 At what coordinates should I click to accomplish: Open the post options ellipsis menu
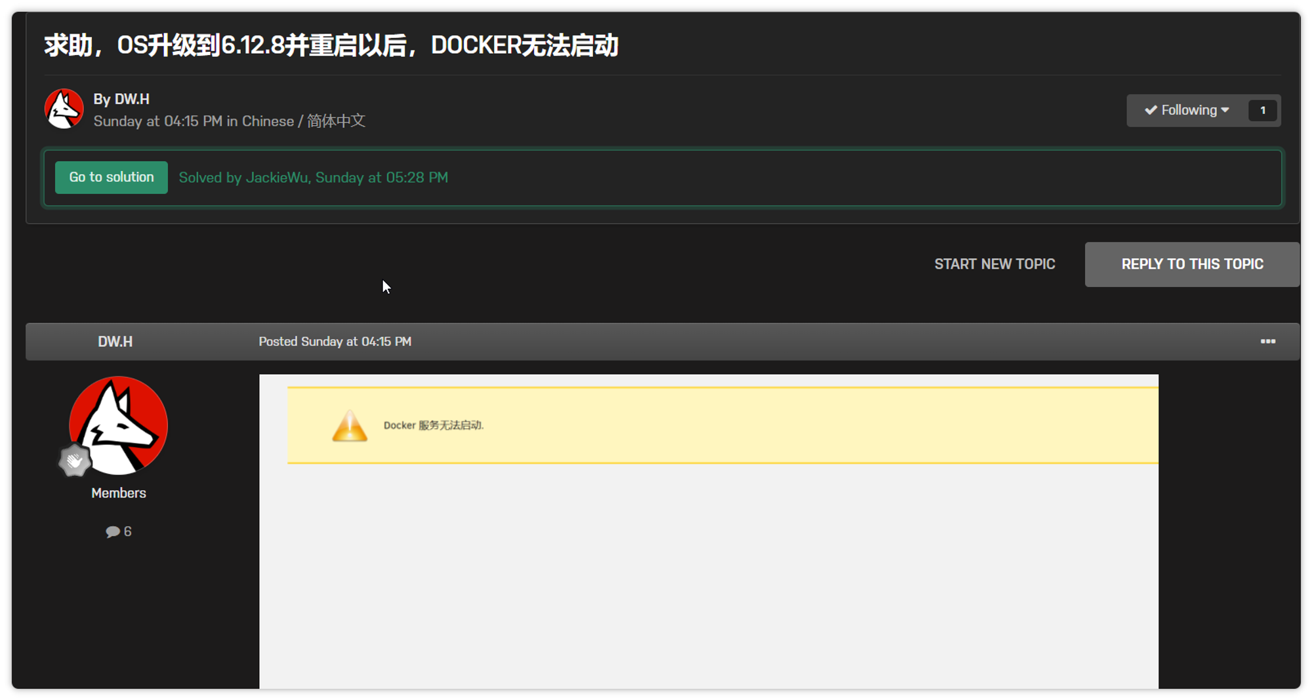coord(1267,341)
